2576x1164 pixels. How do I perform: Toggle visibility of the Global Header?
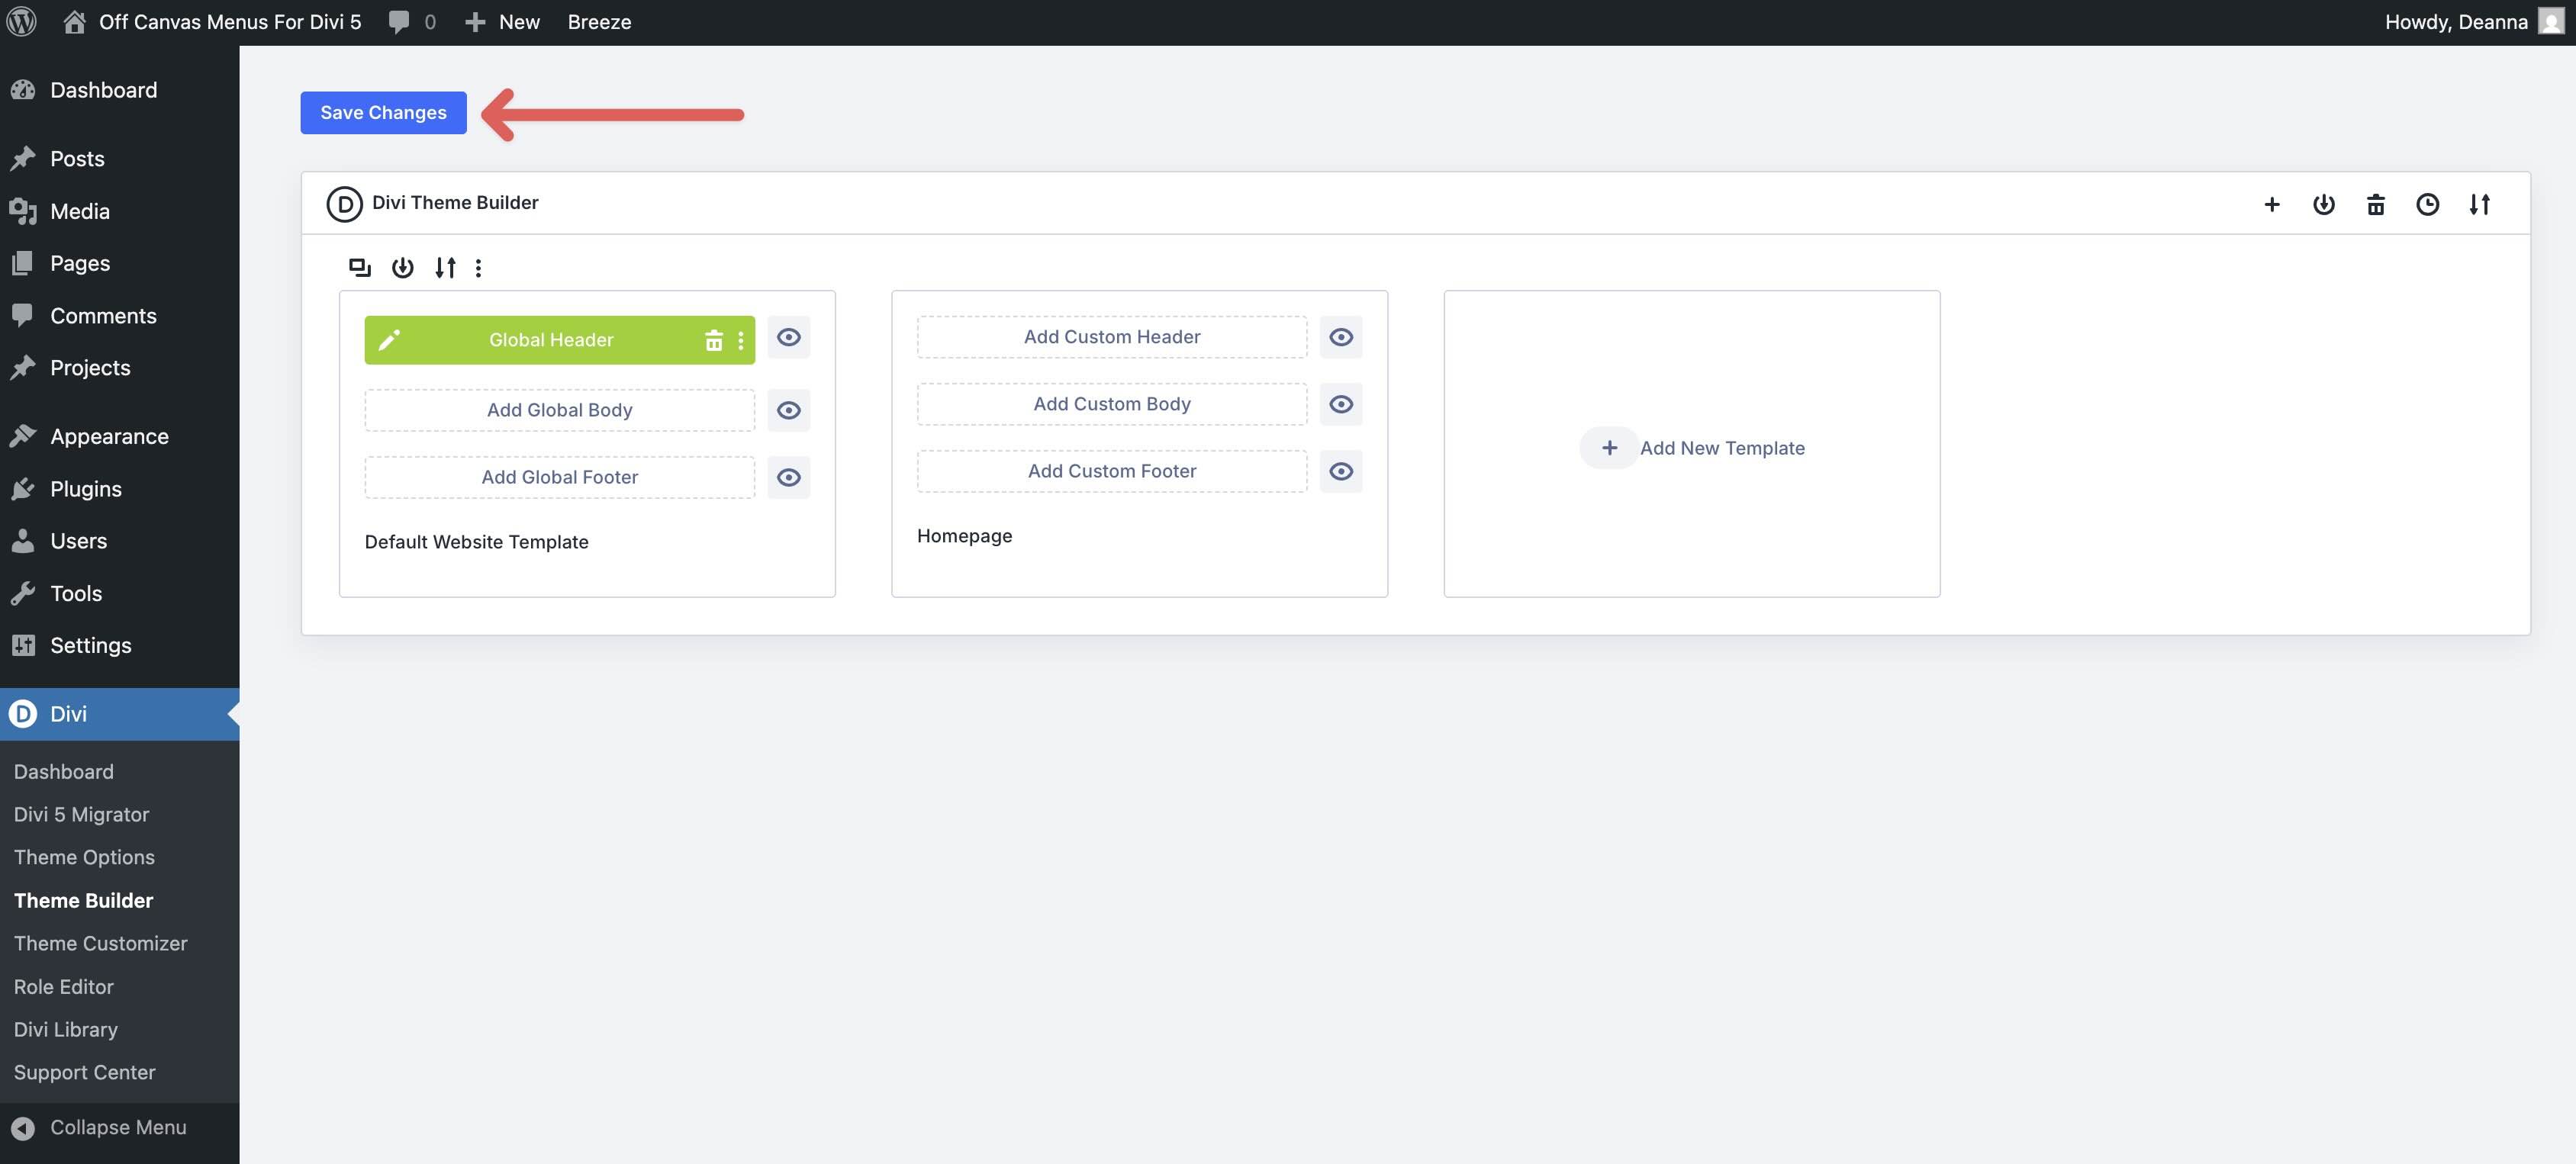click(x=789, y=338)
